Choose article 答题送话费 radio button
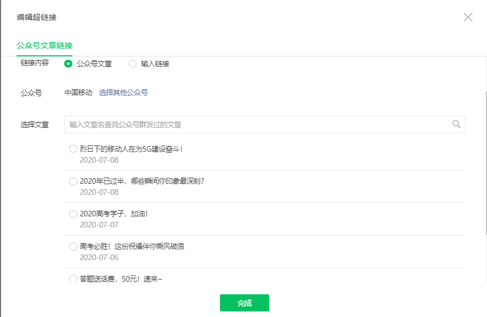 [x=73, y=278]
